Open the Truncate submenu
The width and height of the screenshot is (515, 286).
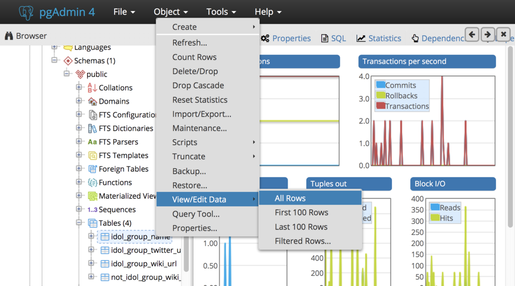point(208,157)
